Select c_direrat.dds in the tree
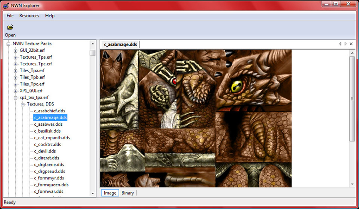 (47, 158)
